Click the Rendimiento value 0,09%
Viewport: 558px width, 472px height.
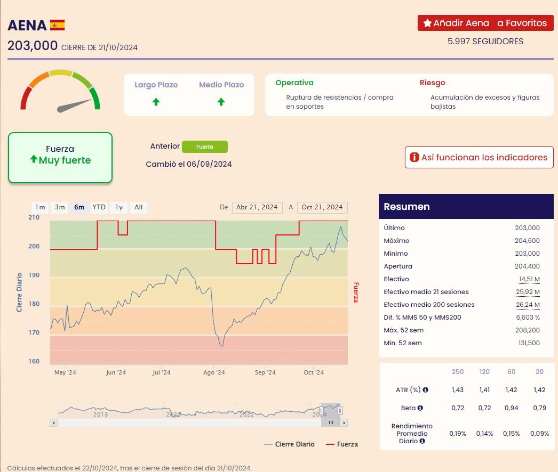(x=539, y=434)
